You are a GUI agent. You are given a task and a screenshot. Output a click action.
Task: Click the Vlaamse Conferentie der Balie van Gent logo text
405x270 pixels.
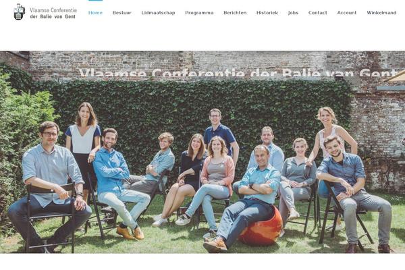pos(53,13)
